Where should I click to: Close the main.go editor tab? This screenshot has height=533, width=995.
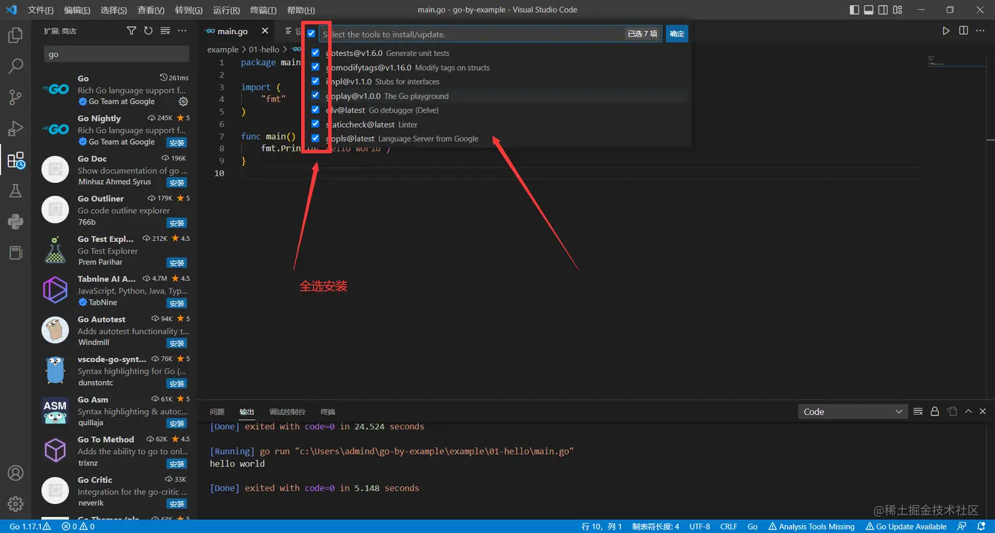tap(265, 31)
